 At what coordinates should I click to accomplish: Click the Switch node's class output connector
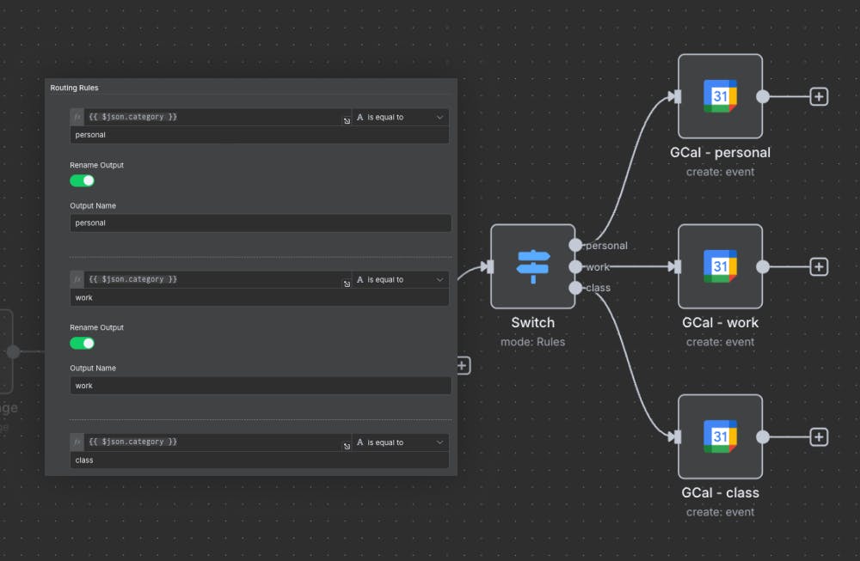click(574, 288)
